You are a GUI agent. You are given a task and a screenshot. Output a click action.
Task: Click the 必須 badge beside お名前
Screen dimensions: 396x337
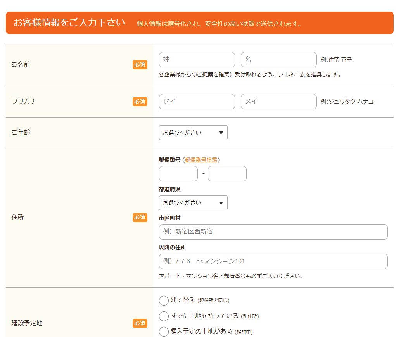point(140,65)
